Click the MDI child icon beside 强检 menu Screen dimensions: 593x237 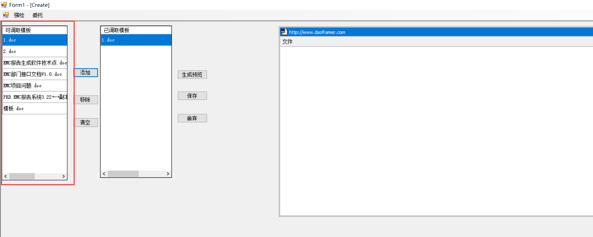coord(6,15)
